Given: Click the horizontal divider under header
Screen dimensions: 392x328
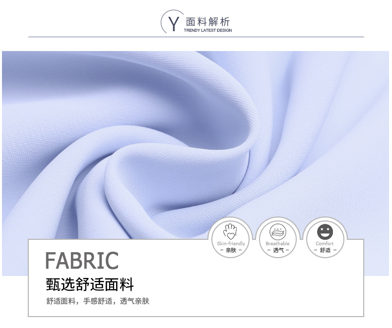Looking at the screenshot, I should tap(196, 37).
